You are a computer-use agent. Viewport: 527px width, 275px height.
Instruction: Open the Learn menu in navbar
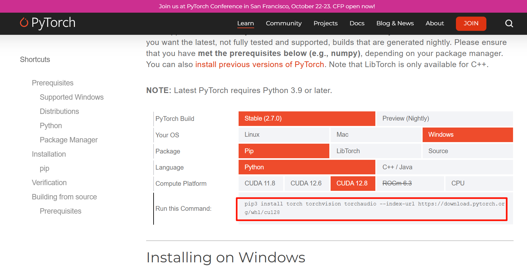coord(245,23)
